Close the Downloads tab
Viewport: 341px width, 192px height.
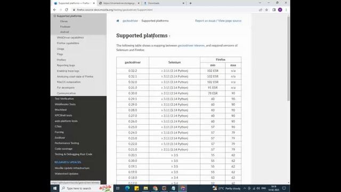point(183,3)
